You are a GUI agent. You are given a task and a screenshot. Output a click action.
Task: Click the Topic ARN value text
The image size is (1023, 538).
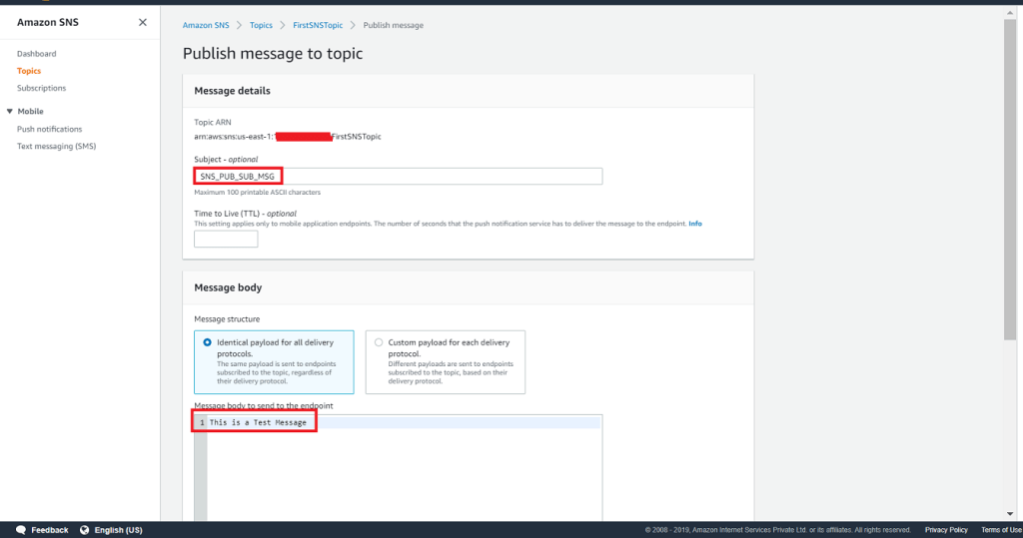click(x=288, y=137)
